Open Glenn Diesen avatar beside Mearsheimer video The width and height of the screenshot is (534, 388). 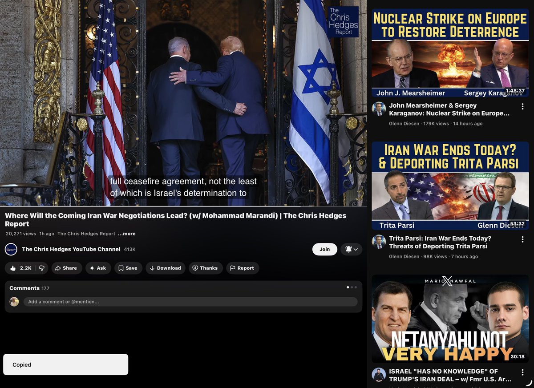tap(379, 108)
